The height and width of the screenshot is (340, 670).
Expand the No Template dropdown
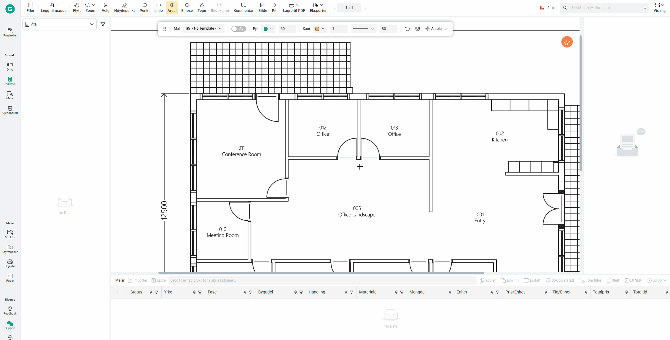click(x=203, y=29)
